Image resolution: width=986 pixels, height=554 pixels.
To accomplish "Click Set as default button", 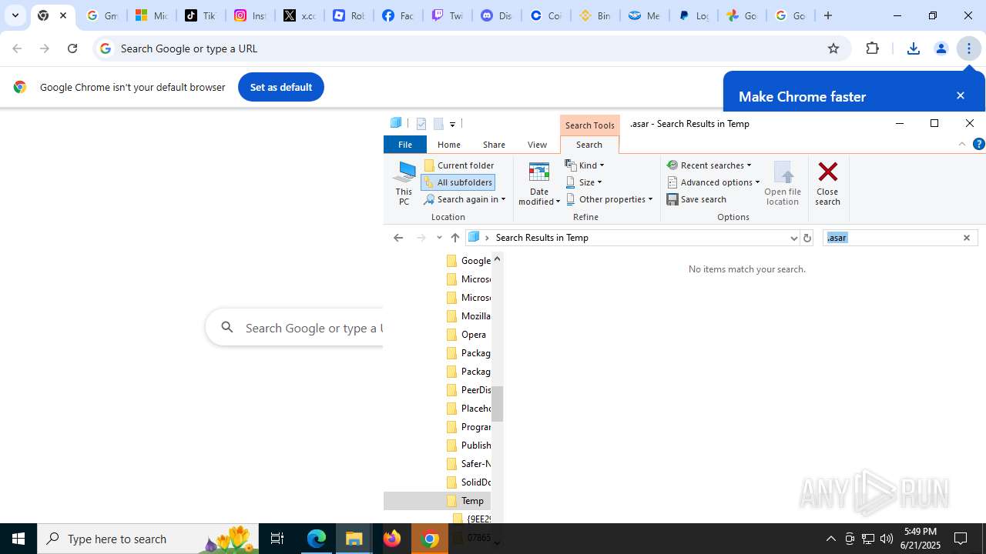I will pos(281,87).
